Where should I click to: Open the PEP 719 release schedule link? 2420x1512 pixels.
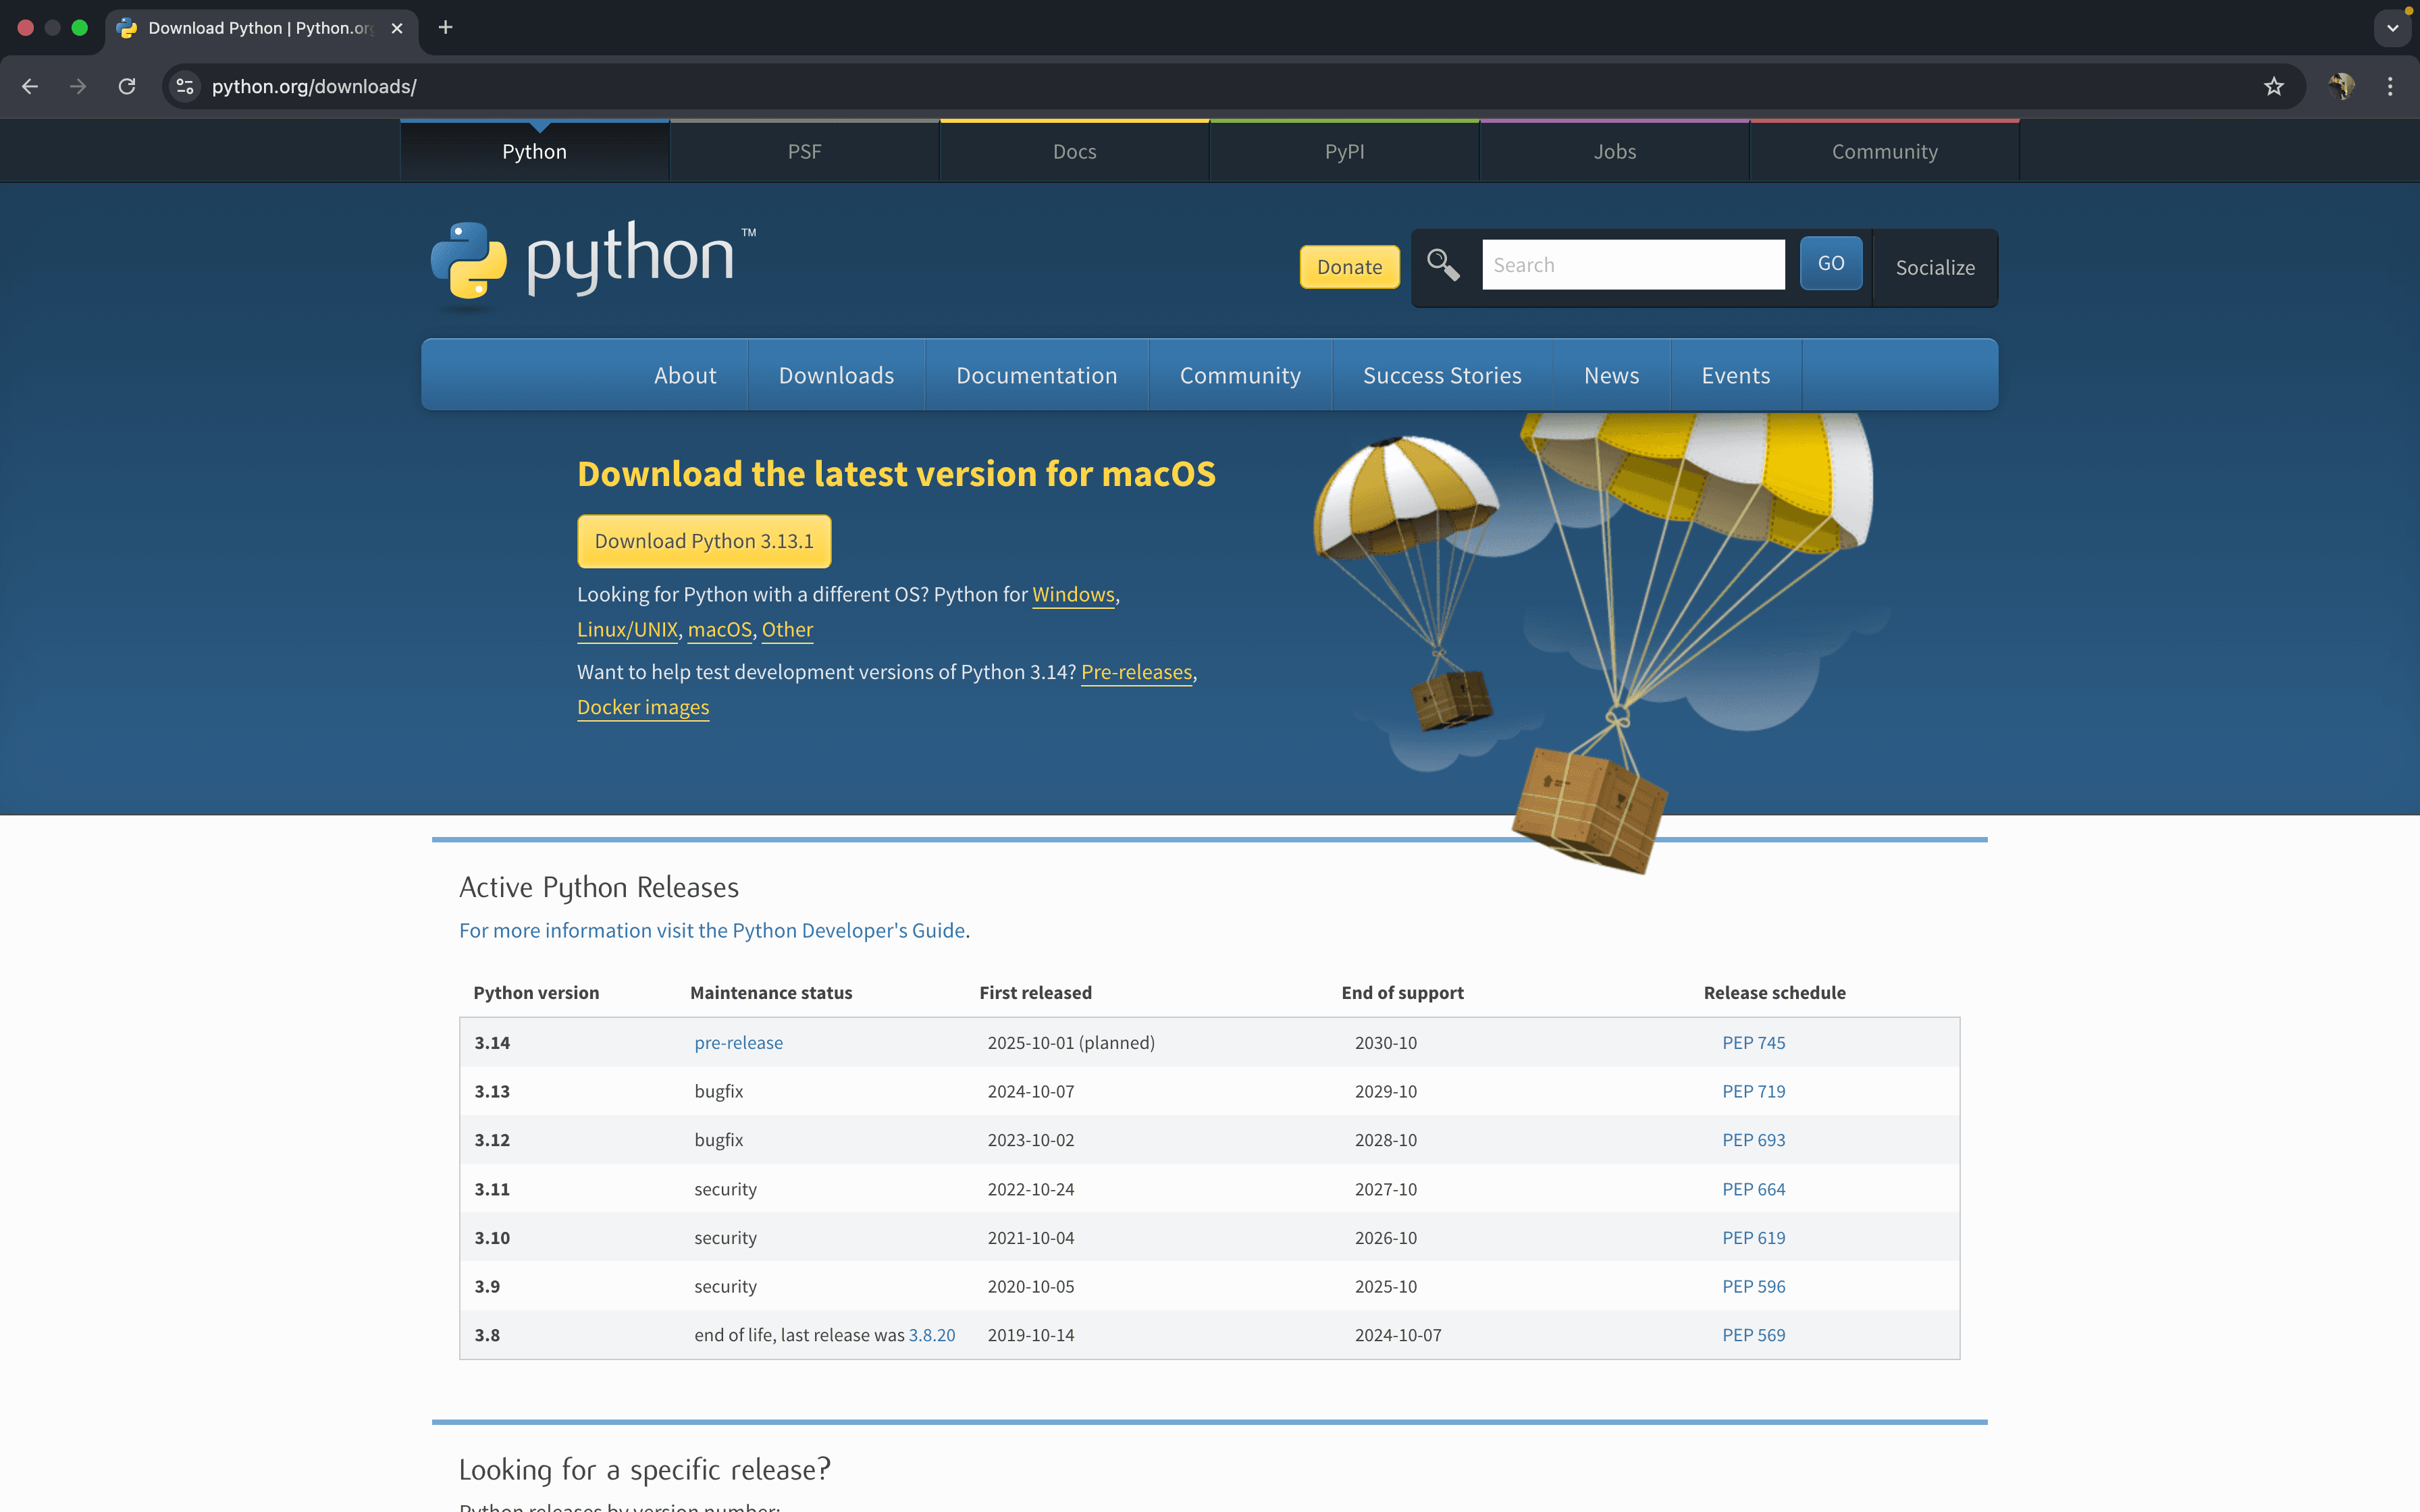click(x=1753, y=1091)
